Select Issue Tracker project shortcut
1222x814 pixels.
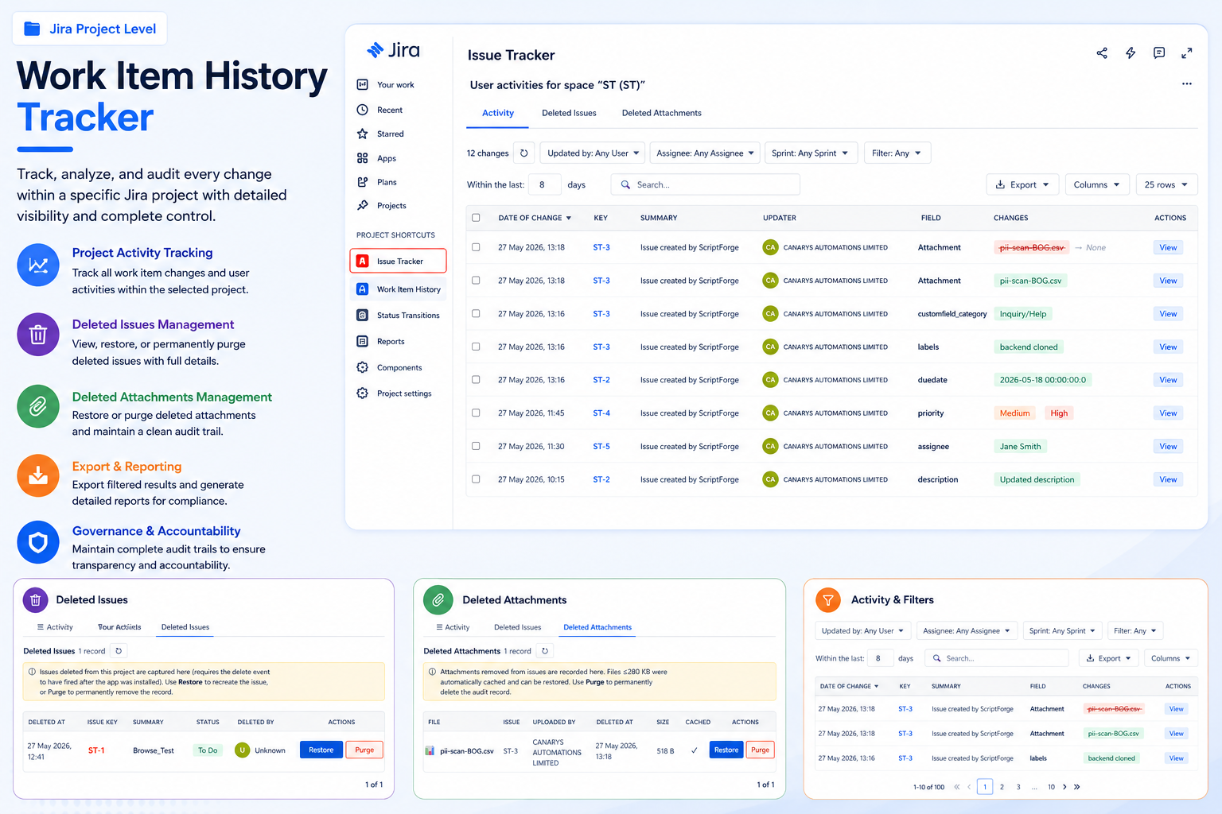click(398, 261)
